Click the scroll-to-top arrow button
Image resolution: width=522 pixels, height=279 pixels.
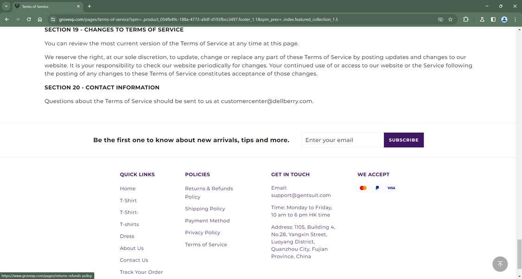[500, 264]
